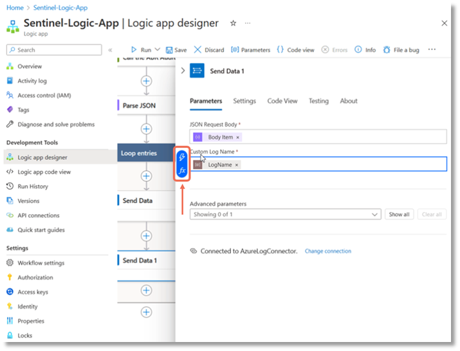This screenshot has width=460, height=351.
Task: Click the JSON Request Body field
Action: point(318,137)
